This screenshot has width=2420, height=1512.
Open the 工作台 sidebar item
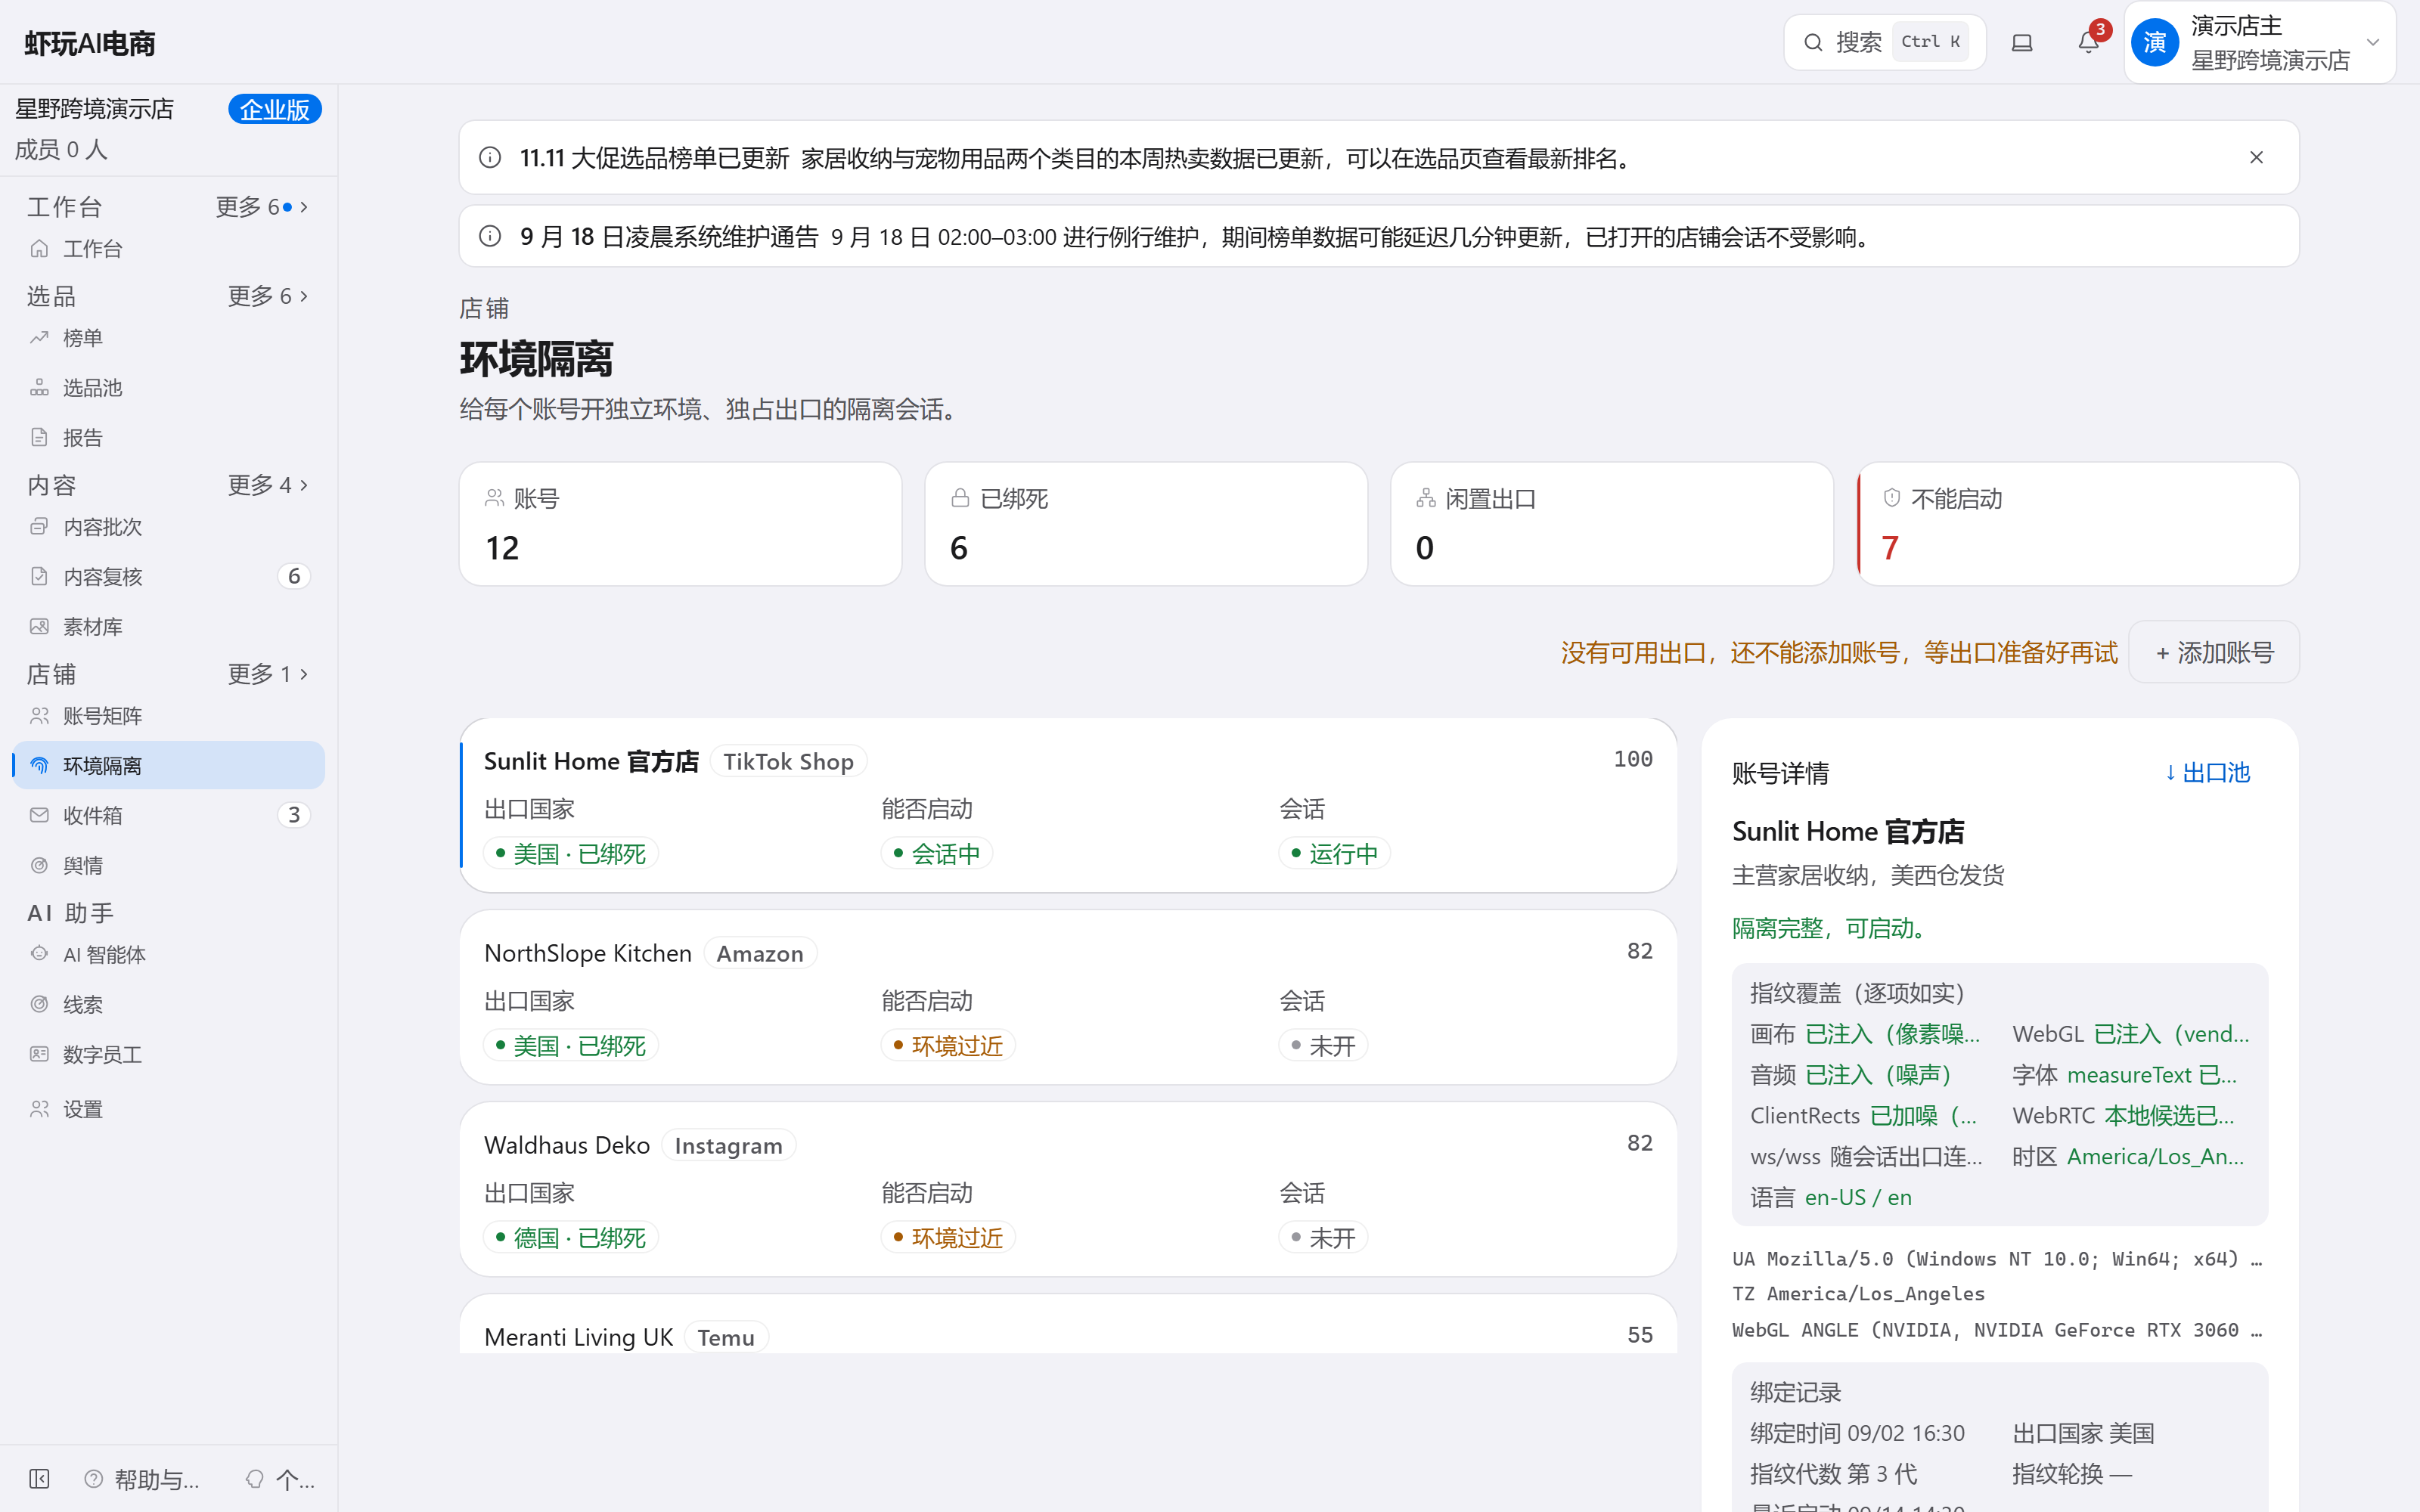click(168, 249)
